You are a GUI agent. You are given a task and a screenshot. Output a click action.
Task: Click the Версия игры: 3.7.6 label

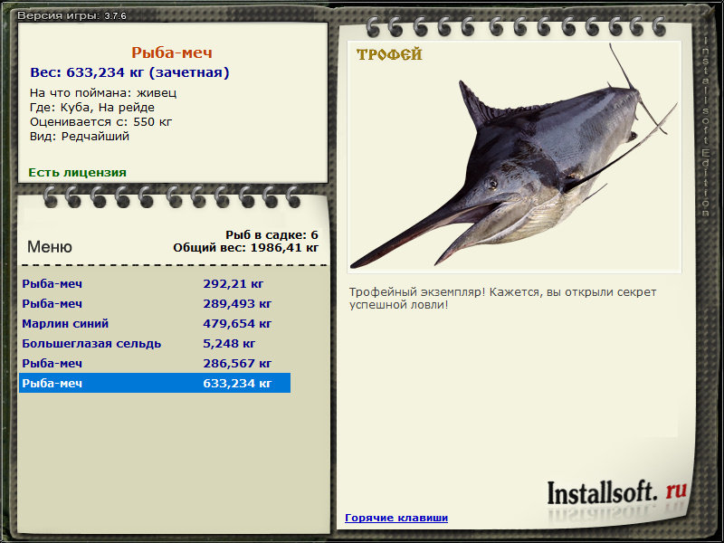point(71,15)
